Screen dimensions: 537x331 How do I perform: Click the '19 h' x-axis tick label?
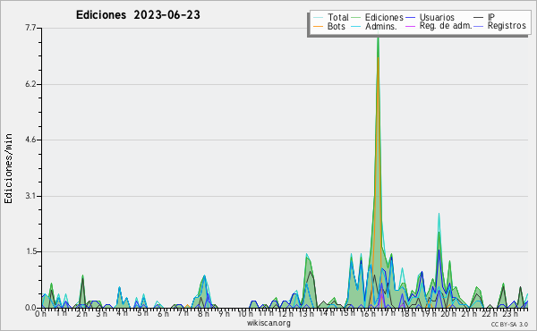[428, 314]
